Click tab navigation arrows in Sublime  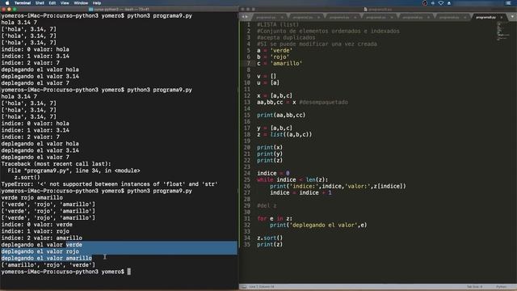pyautogui.click(x=245, y=17)
